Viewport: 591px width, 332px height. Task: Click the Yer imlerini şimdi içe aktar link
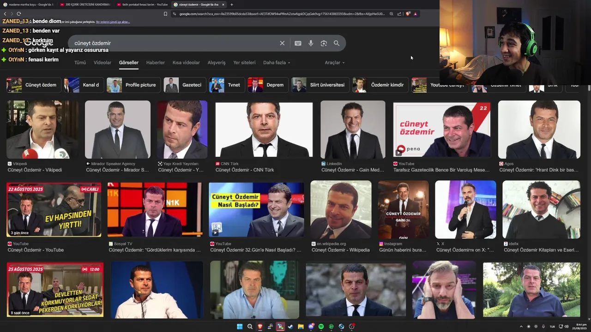pyautogui.click(x=113, y=22)
